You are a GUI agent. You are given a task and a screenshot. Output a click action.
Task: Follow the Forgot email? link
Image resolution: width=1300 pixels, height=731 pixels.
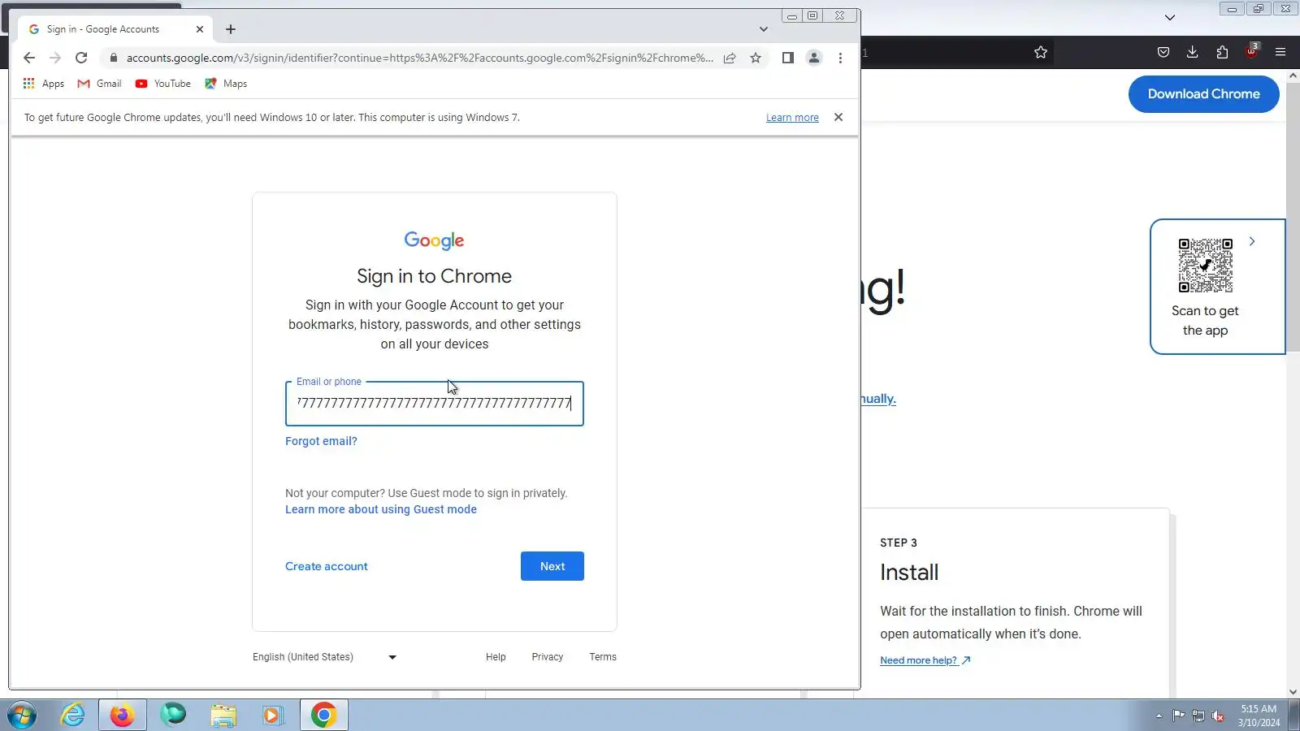click(x=321, y=441)
